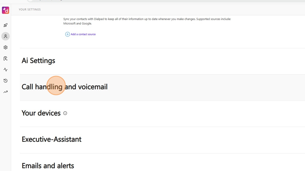Viewport: 305px width, 171px height.
Task: Click the Dialpad logo icon
Action: tap(5, 10)
